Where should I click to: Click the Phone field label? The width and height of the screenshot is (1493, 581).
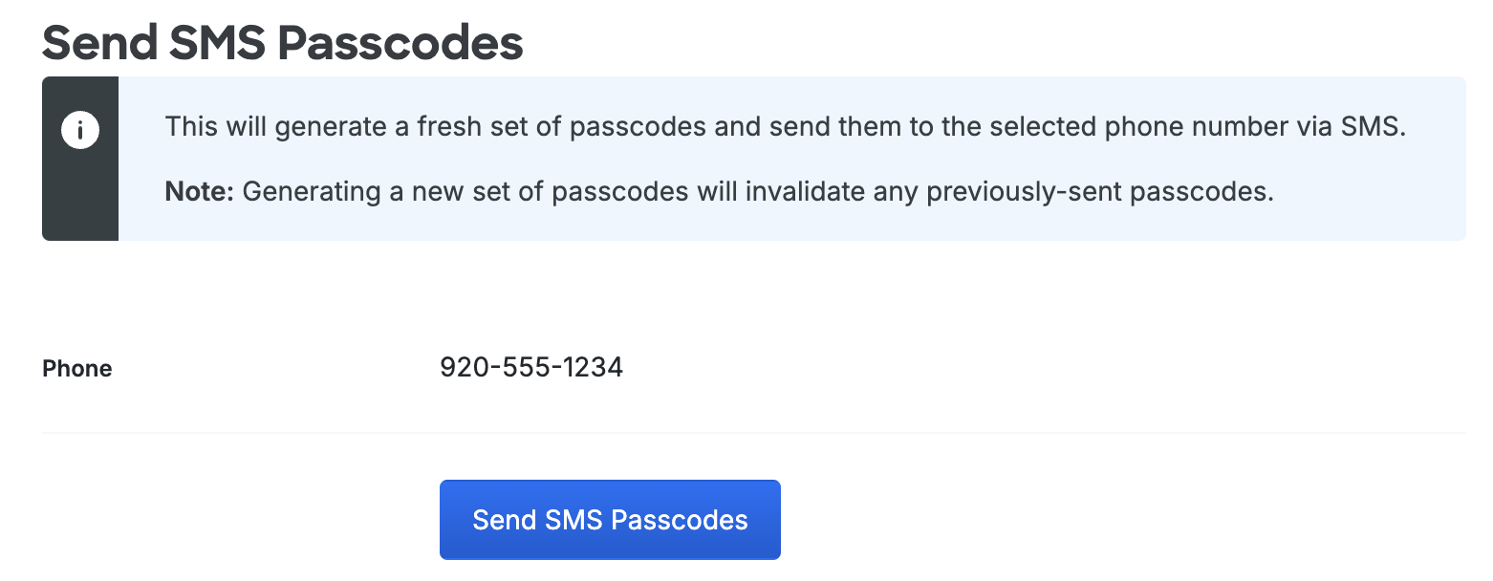click(x=76, y=368)
